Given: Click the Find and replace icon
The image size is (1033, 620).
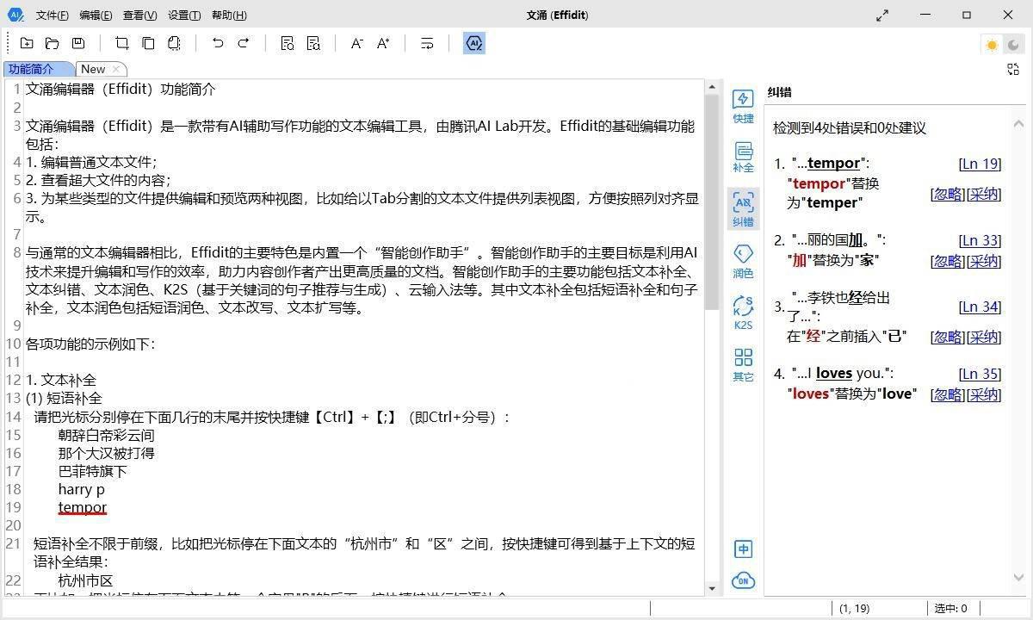Looking at the screenshot, I should 313,43.
